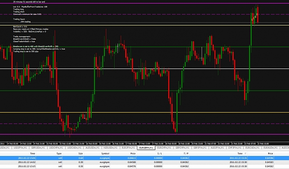Screen dimensions: 289x169
Task: Sort by the Type column header
Action: [x=59, y=154]
